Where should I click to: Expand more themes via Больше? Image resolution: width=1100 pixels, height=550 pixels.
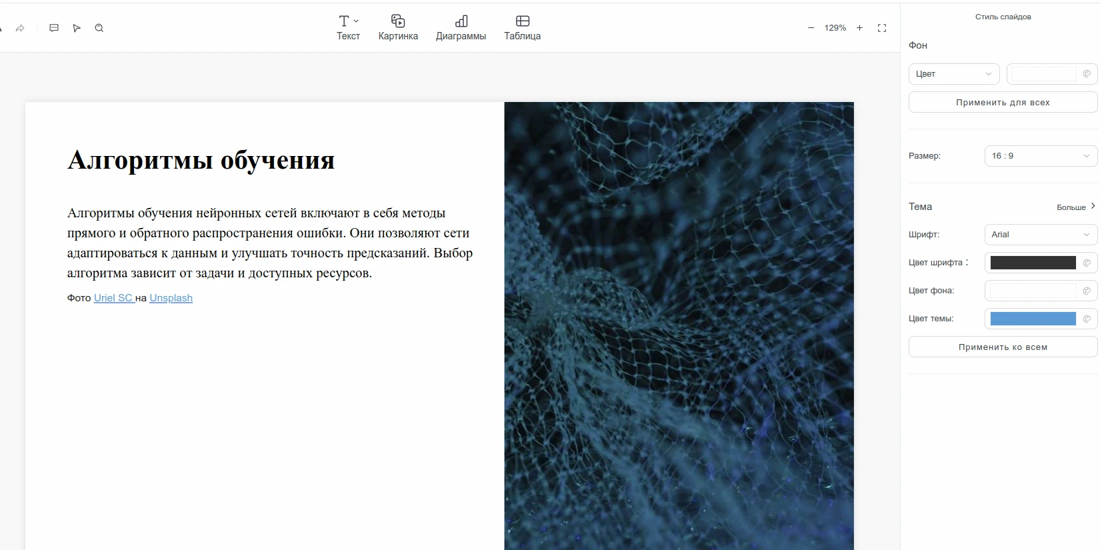click(1075, 207)
